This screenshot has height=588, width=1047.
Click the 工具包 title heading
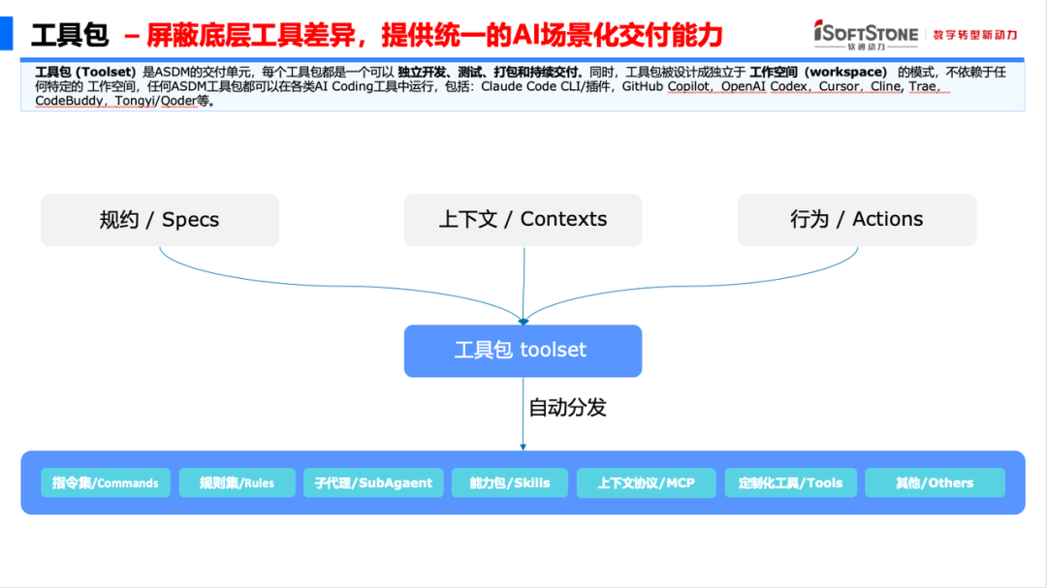[x=70, y=35]
